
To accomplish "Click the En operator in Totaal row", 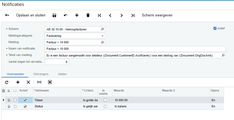I will (216, 100).
